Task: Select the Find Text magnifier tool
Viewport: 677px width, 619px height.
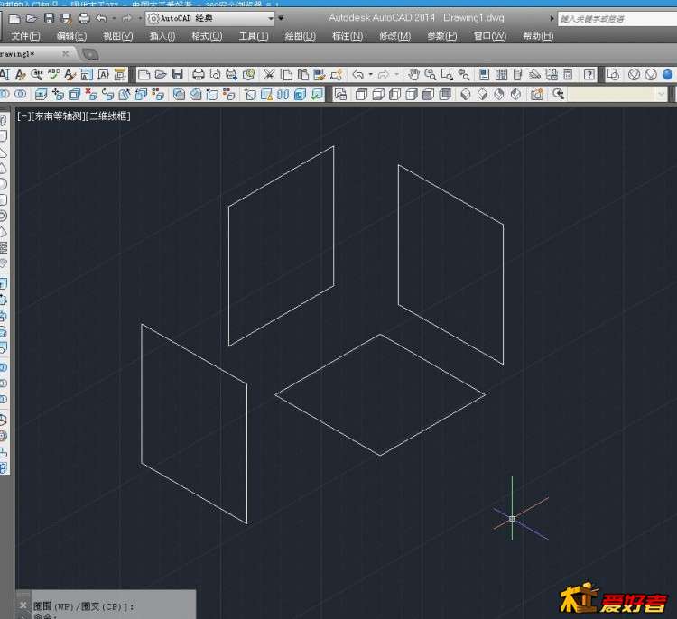Action: (x=37, y=75)
